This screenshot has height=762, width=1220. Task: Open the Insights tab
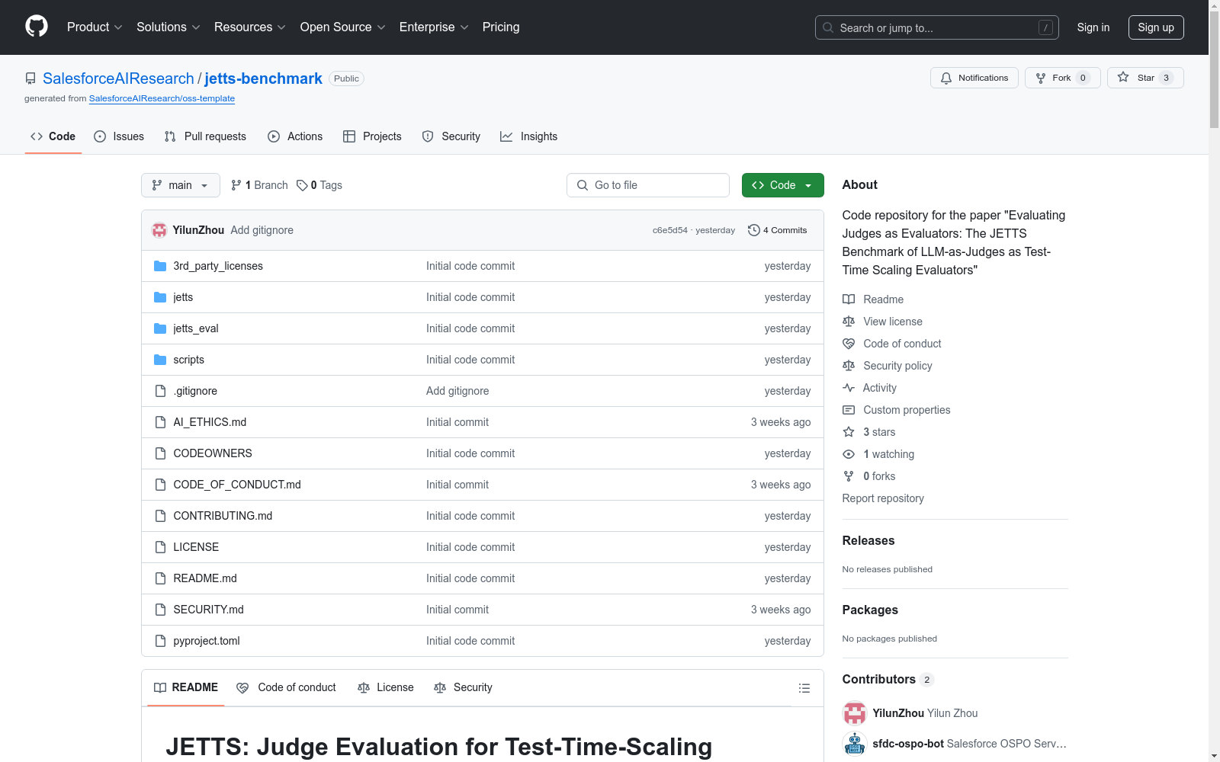(529, 136)
